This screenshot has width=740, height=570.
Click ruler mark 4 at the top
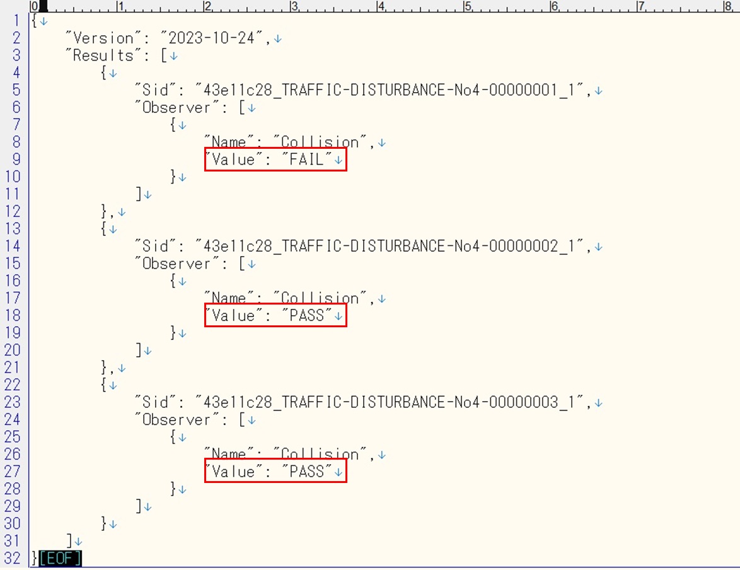coord(380,6)
